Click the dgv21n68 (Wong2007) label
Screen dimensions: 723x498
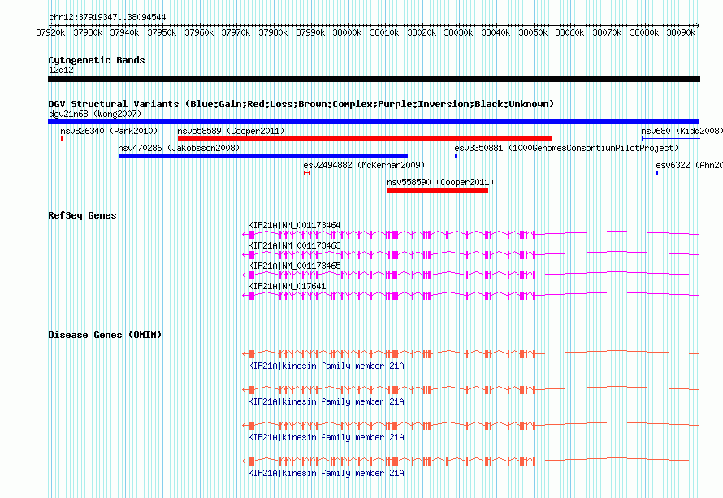coord(95,114)
